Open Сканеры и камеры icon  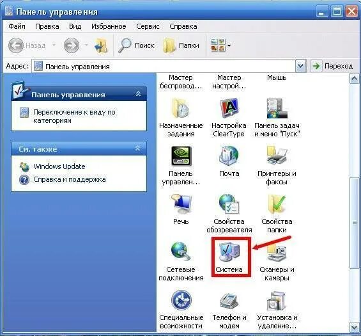click(x=277, y=252)
